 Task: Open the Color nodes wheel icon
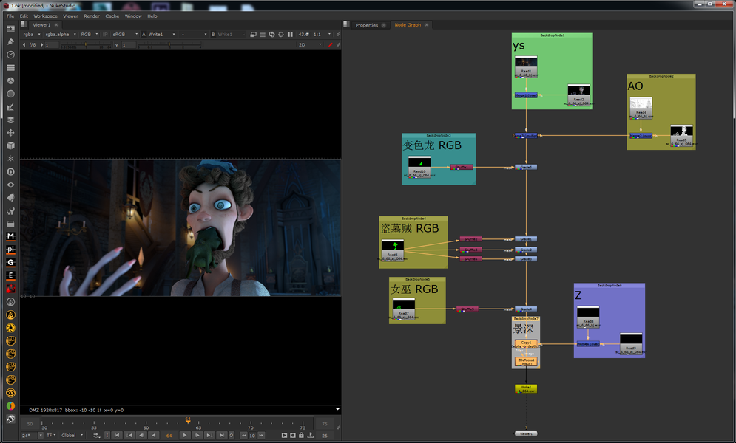[10, 80]
